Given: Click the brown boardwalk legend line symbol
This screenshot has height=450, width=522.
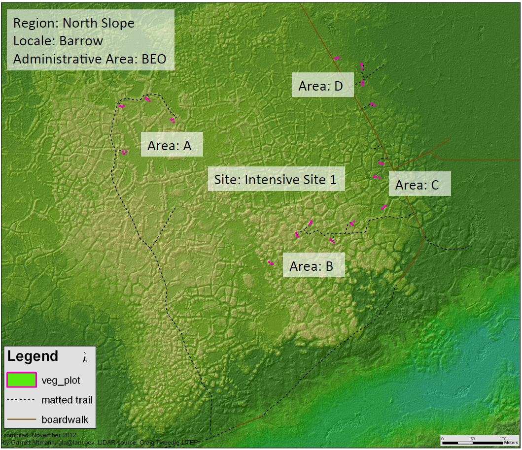Looking at the screenshot, I should click(22, 419).
